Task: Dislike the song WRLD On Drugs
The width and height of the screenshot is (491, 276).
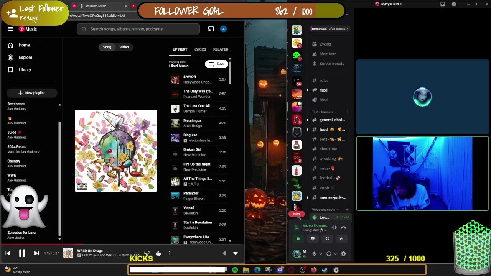Action: [147, 253]
